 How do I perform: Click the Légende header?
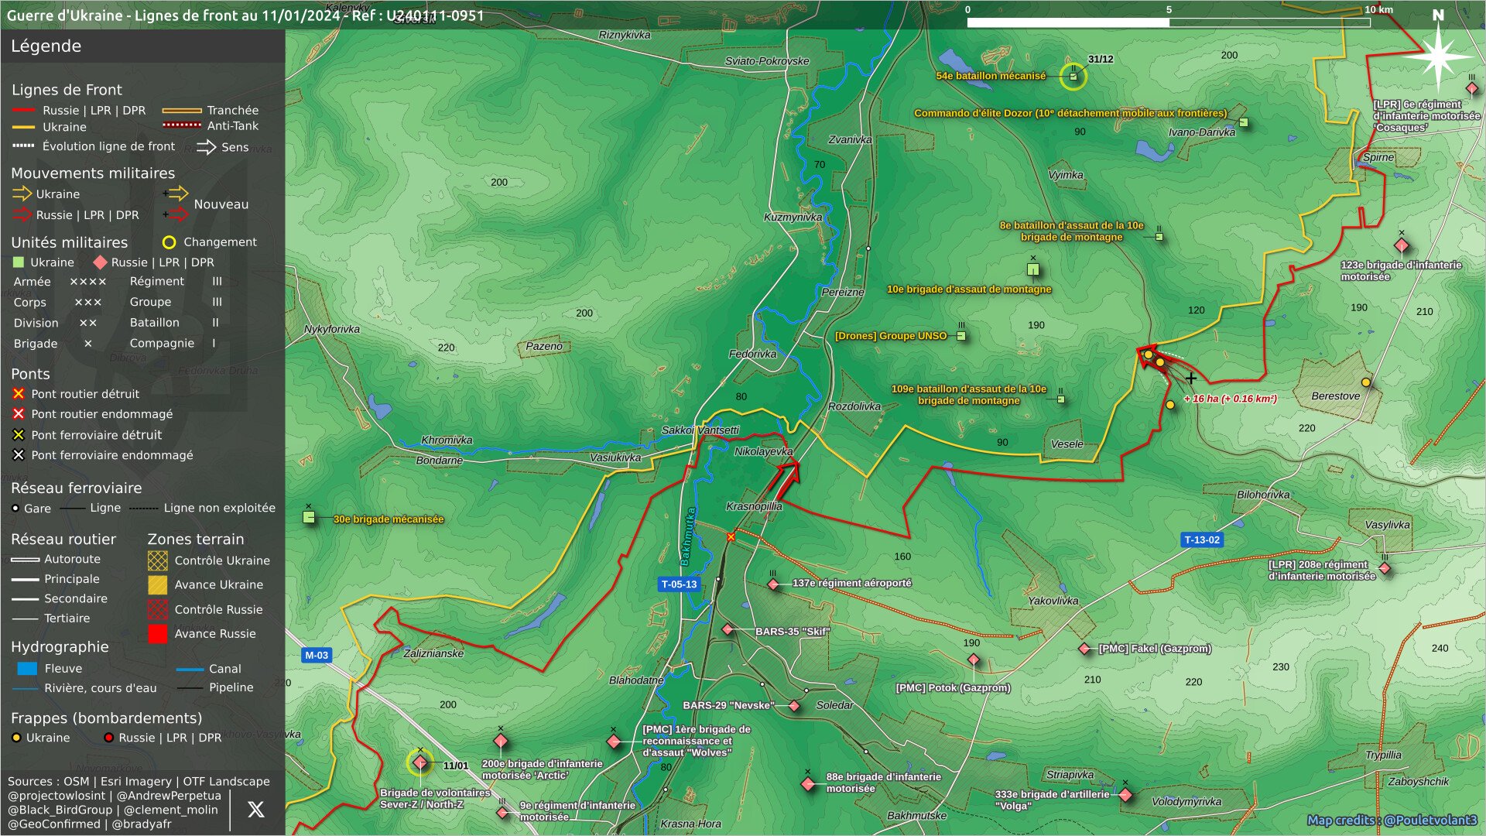pos(46,46)
